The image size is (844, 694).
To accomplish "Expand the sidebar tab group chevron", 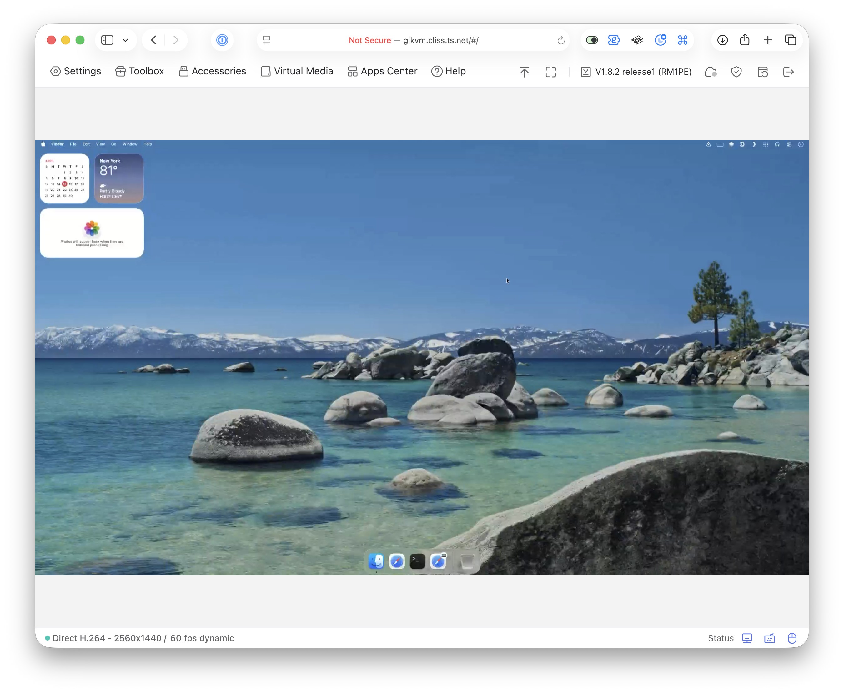I will pos(126,40).
